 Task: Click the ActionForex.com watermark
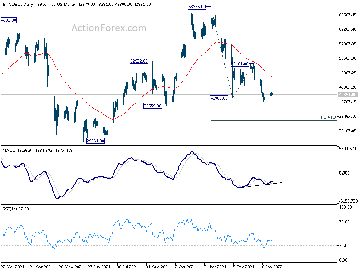[x=109, y=28]
